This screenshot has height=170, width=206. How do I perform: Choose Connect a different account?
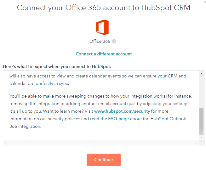(104, 54)
